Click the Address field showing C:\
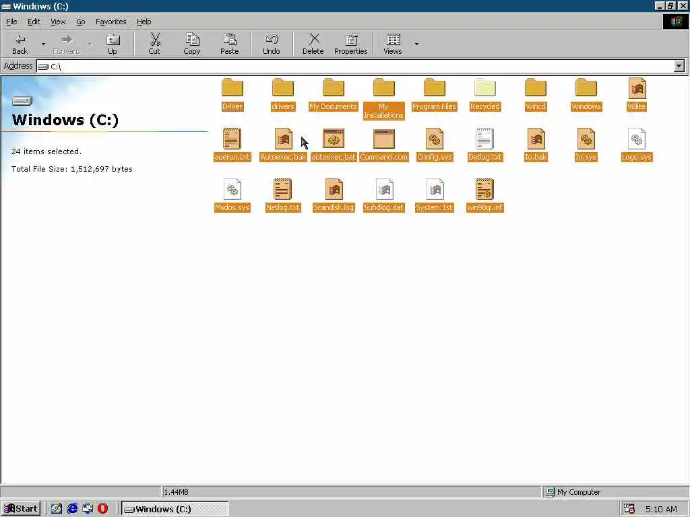 tap(354, 66)
